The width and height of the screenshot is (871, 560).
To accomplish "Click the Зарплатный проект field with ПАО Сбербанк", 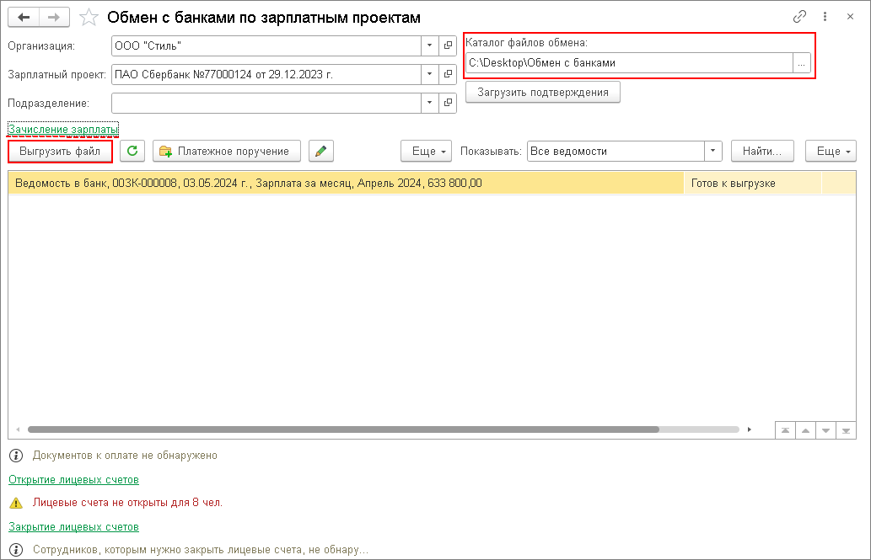I will point(266,74).
